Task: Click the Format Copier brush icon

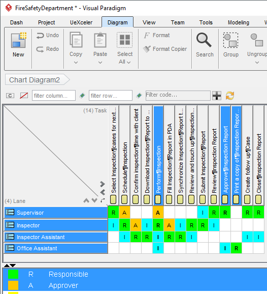Action: (x=147, y=49)
